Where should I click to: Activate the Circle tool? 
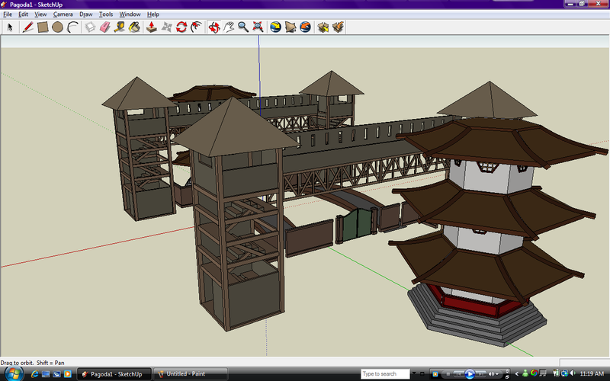57,27
